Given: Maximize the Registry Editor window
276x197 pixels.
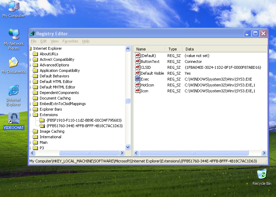Looking at the screenshot, I should tap(255, 33).
